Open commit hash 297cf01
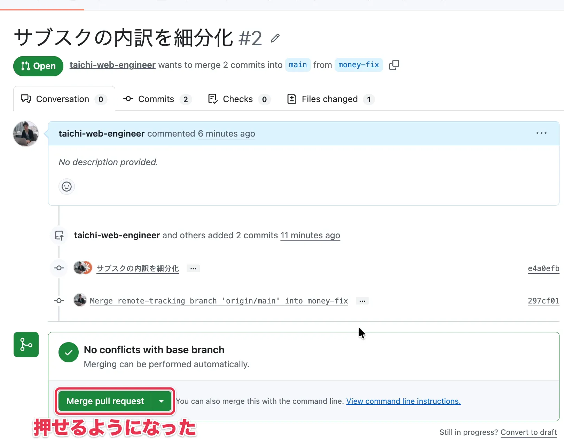The width and height of the screenshot is (564, 439). 543,301
